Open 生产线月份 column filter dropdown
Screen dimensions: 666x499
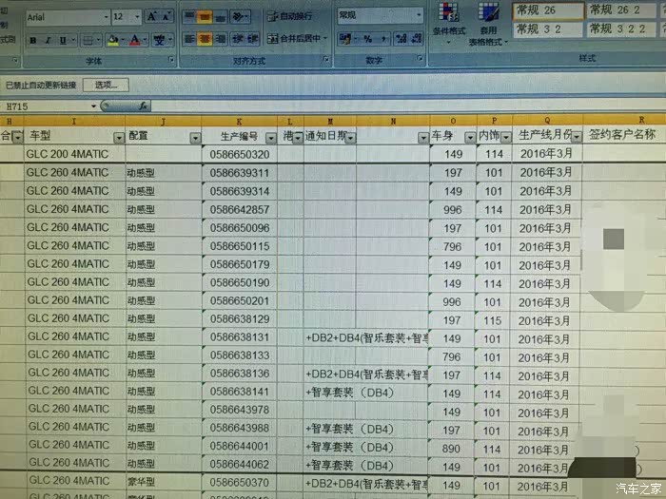[x=577, y=137]
